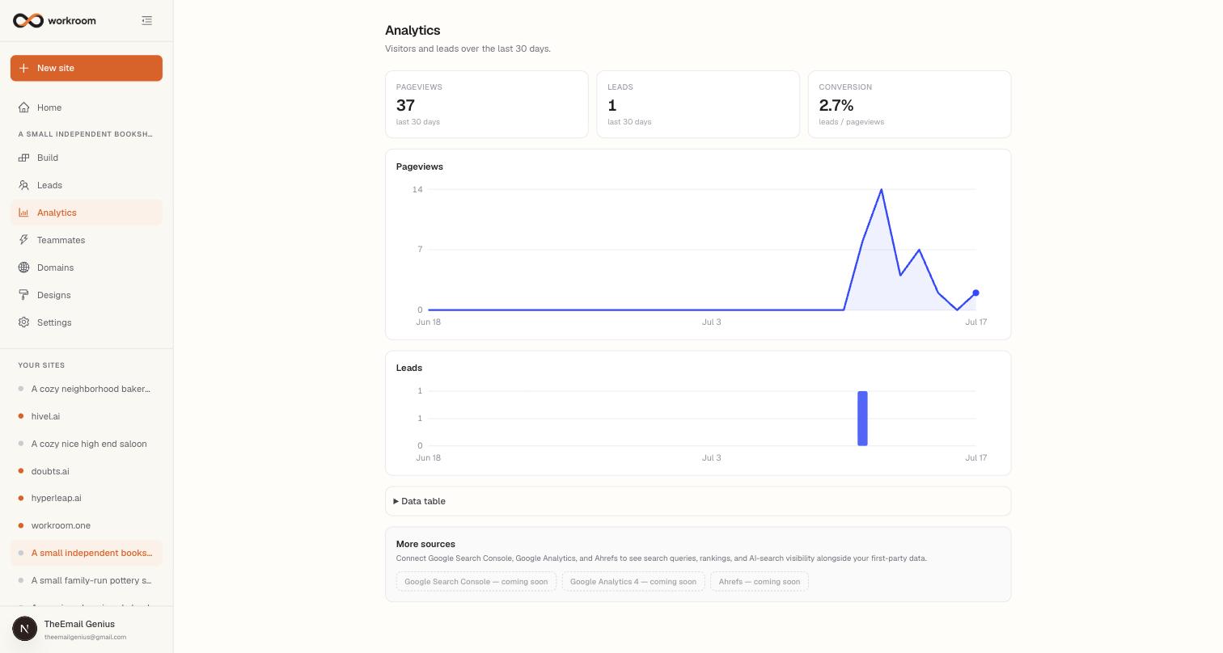
Task: Open the Home menu item
Action: [87, 107]
